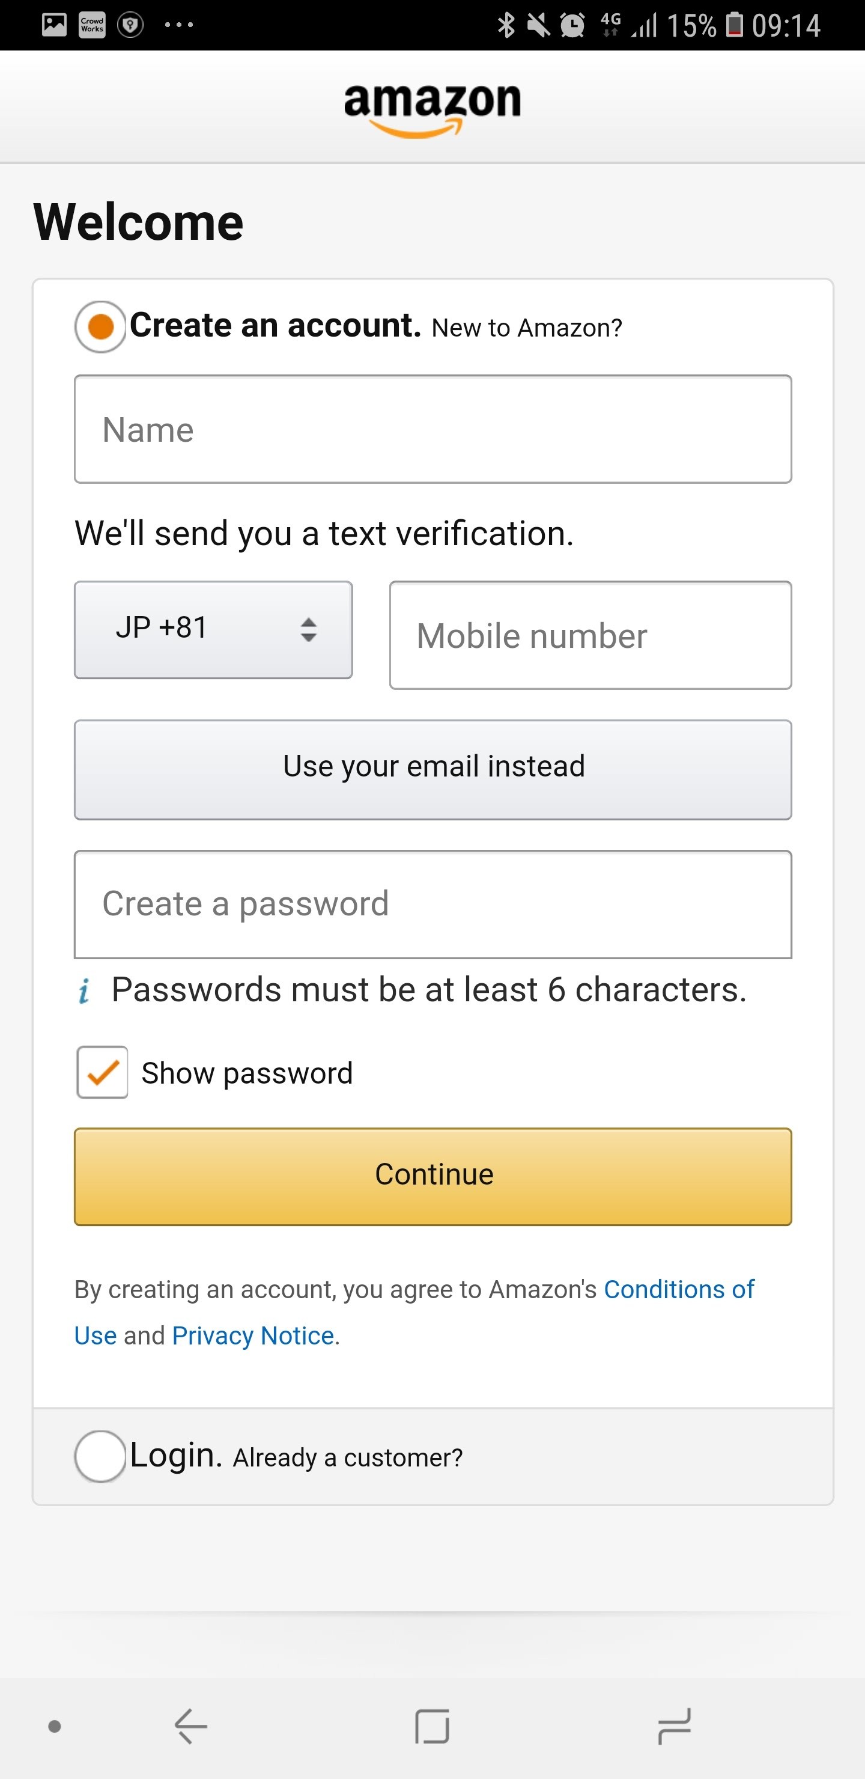This screenshot has height=1779, width=865.
Task: Uncheck the Show password checkbox
Action: click(102, 1072)
